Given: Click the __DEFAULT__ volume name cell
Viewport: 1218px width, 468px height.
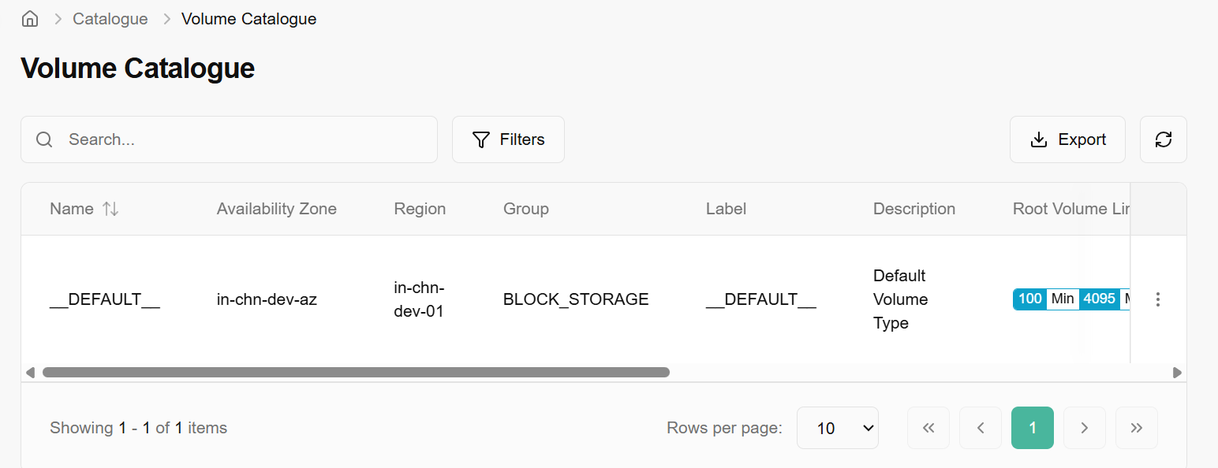Looking at the screenshot, I should click(105, 299).
